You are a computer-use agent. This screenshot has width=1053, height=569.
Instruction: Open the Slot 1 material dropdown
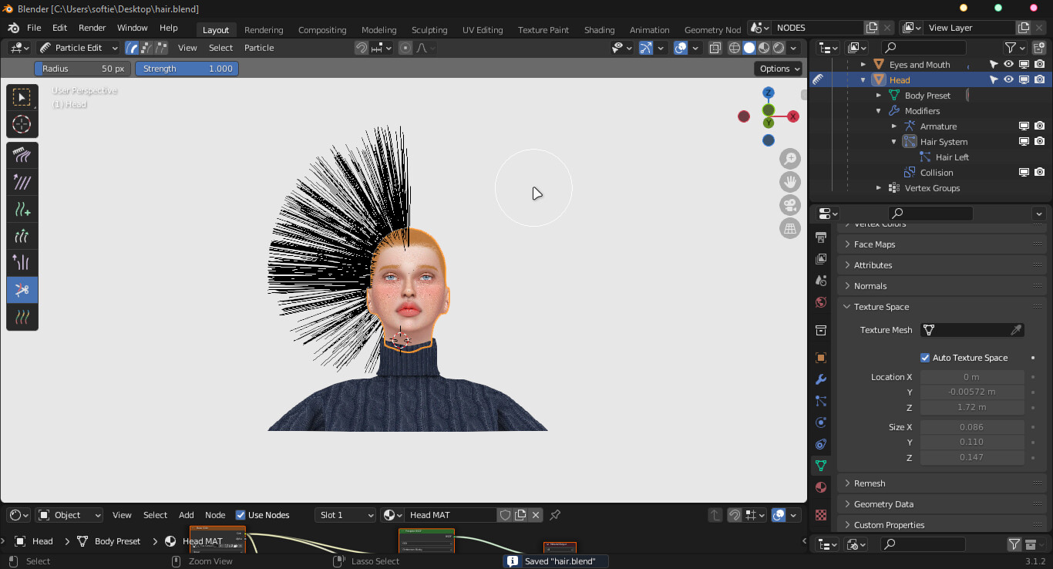[x=345, y=515]
